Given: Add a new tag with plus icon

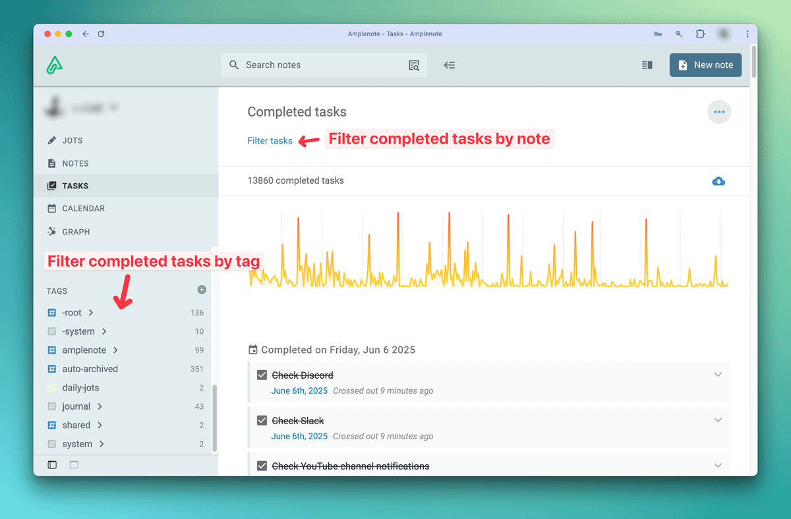Looking at the screenshot, I should 202,290.
